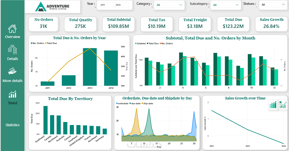The height and width of the screenshot is (151, 289).
Task: Switch to the column growth chart icon
Action: [283, 105]
